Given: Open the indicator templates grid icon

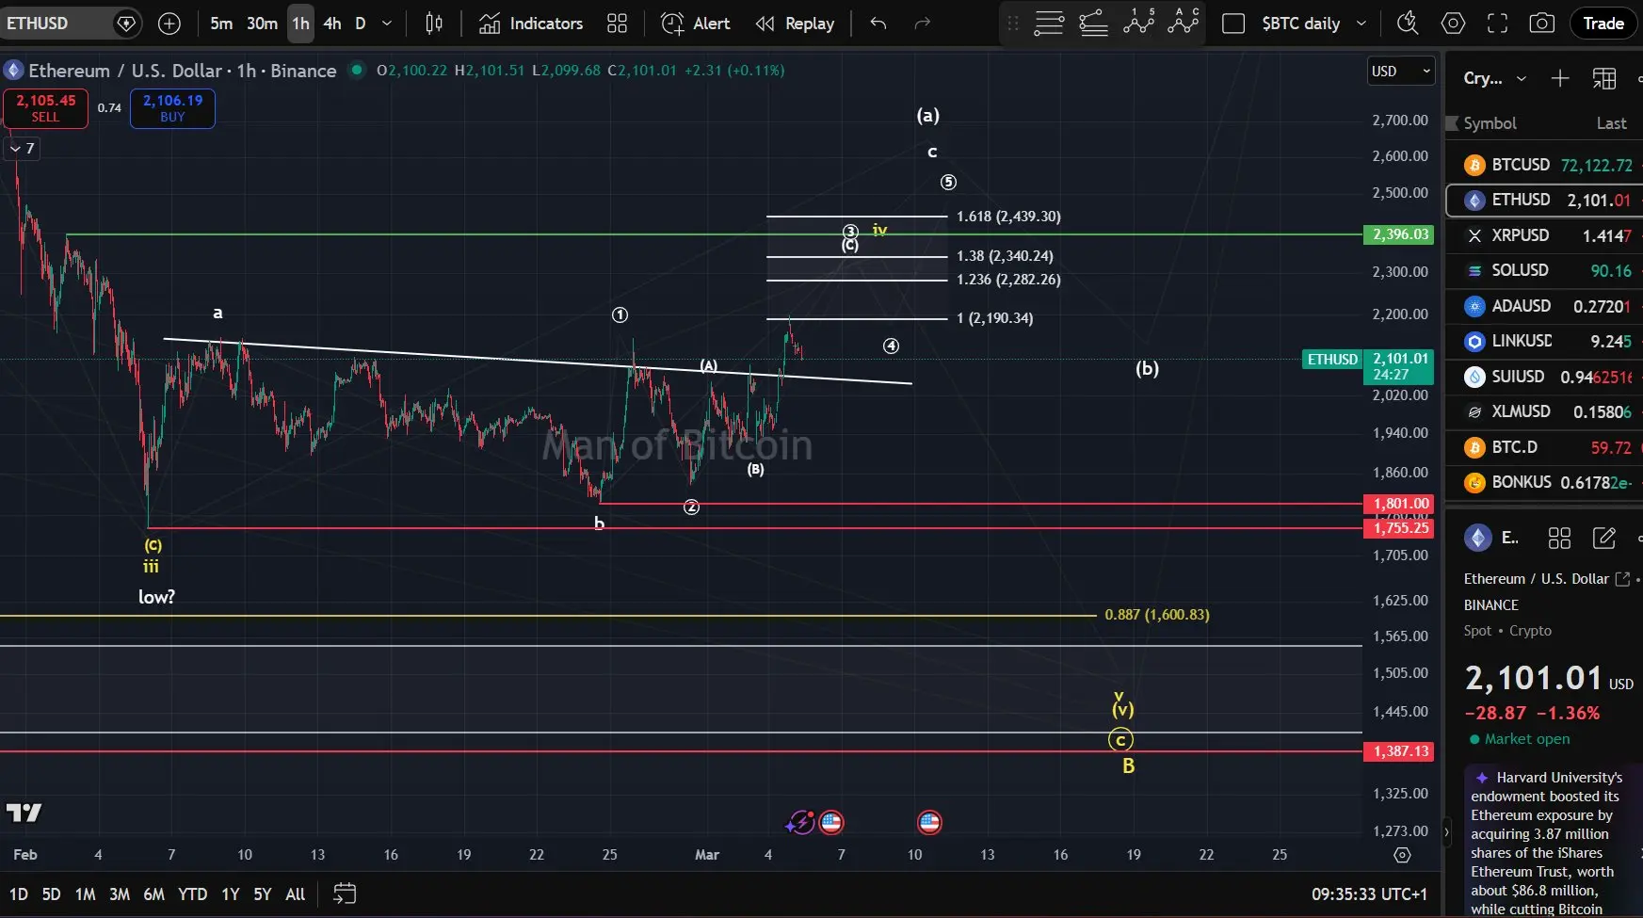Looking at the screenshot, I should tap(618, 24).
